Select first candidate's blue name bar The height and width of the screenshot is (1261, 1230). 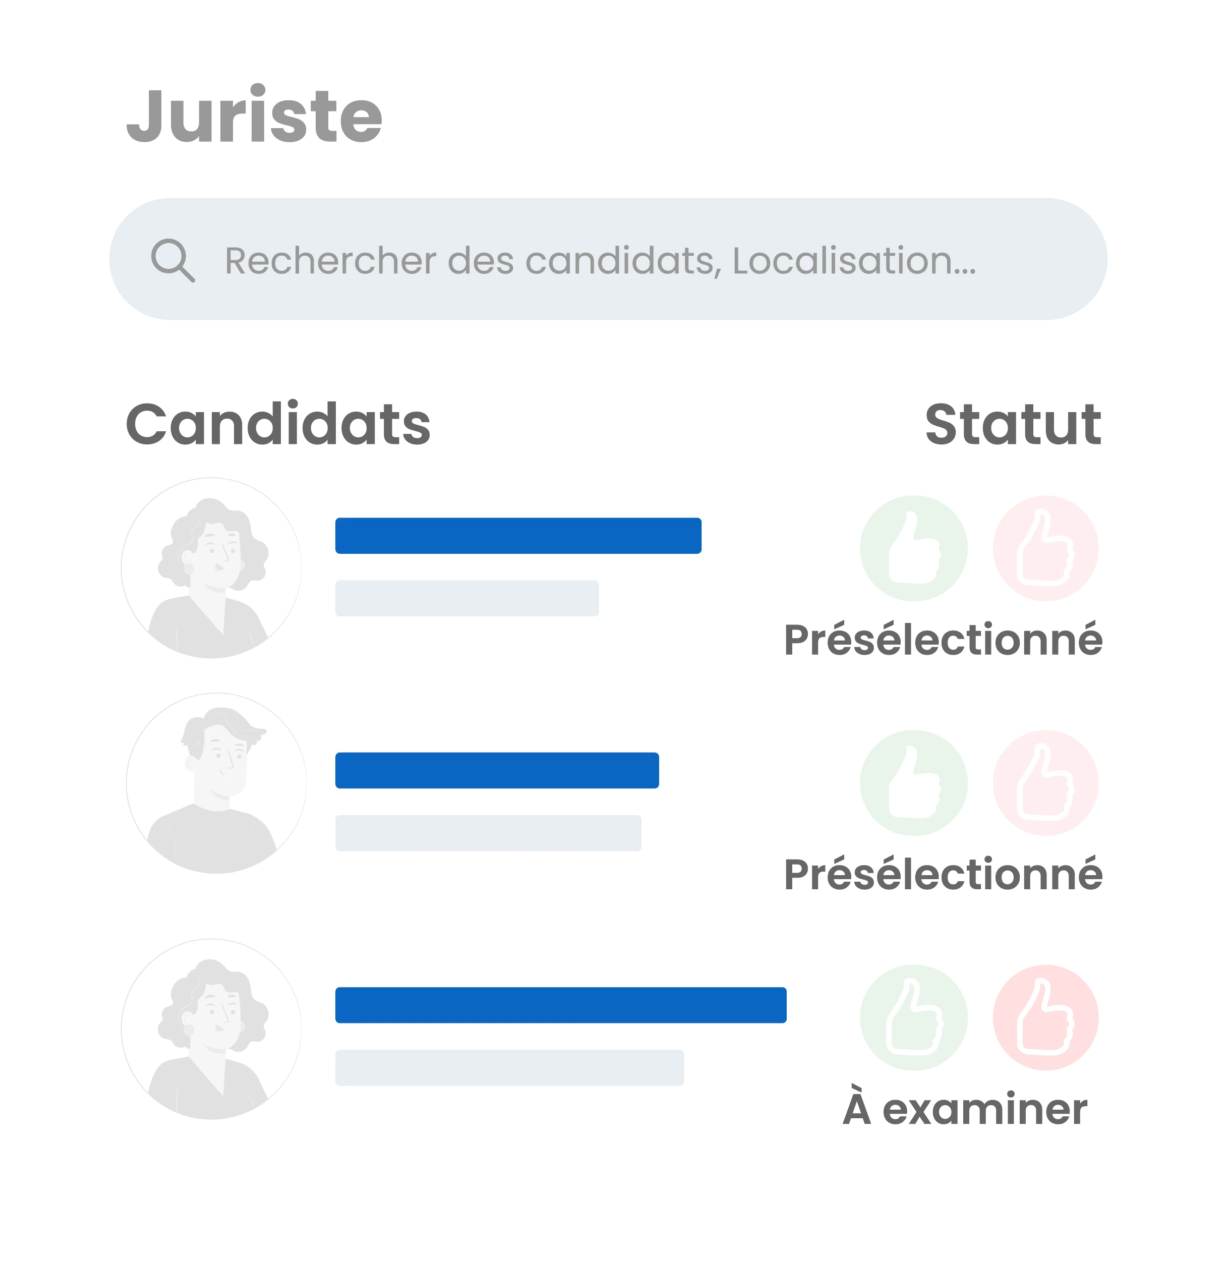tap(517, 536)
